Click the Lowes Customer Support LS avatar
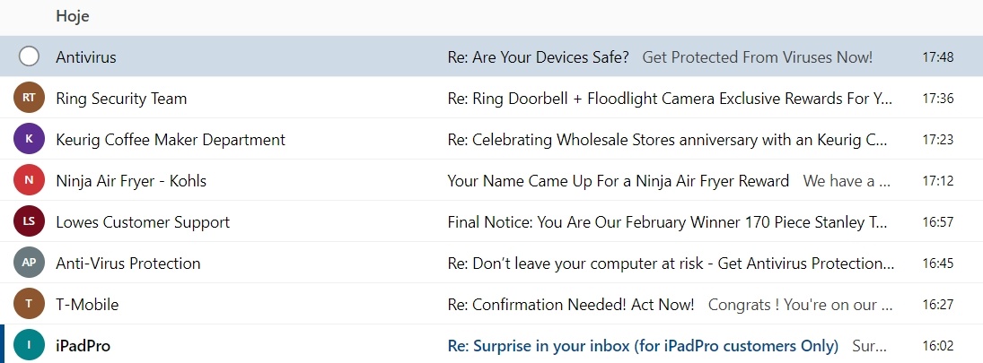 tap(29, 221)
